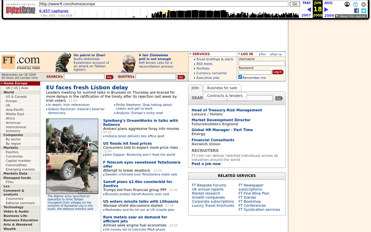Go to next capture with right arrow
The height and width of the screenshot is (232, 371).
click(x=326, y=10)
